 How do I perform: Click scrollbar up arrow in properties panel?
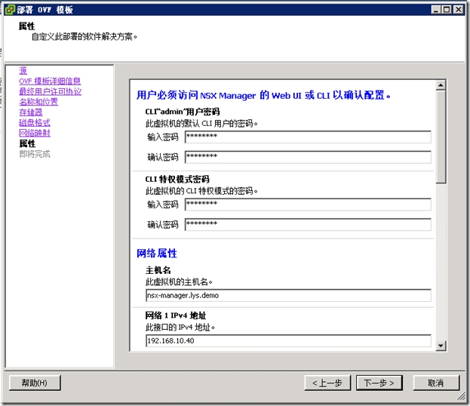[x=441, y=85]
